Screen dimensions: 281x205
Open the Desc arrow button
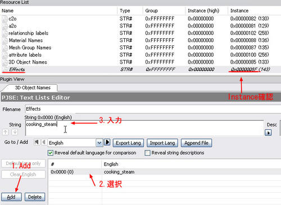[x=268, y=133]
